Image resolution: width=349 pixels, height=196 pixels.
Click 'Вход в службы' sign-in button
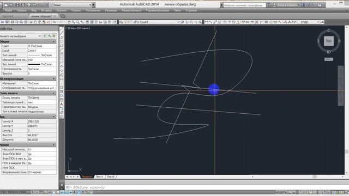tap(287, 5)
